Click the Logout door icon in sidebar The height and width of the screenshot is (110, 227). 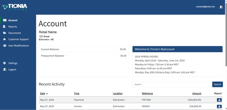(x=5, y=69)
